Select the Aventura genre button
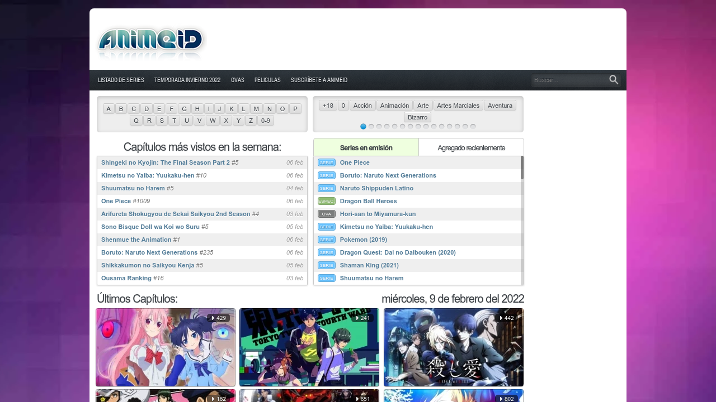716x402 pixels. [500, 106]
